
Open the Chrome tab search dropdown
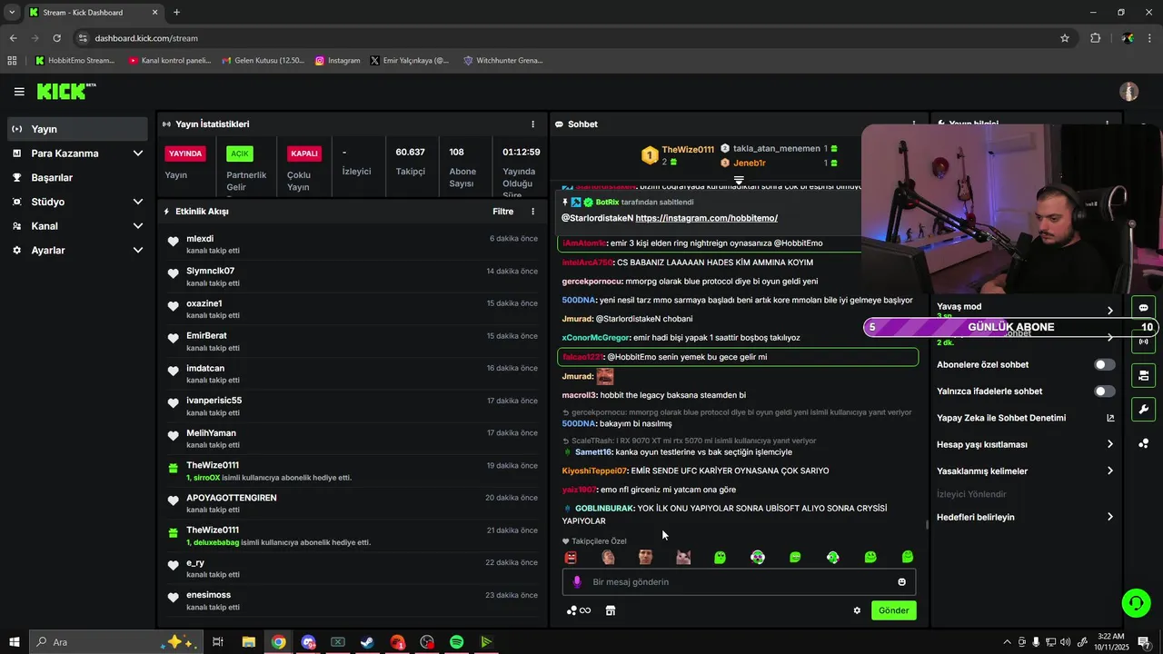12,12
